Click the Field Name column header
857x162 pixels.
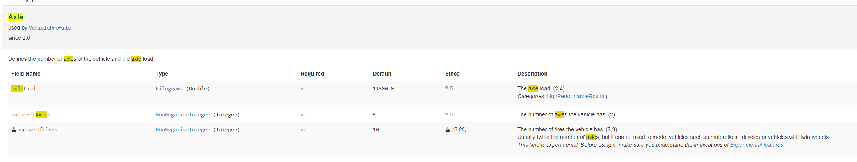(x=26, y=74)
